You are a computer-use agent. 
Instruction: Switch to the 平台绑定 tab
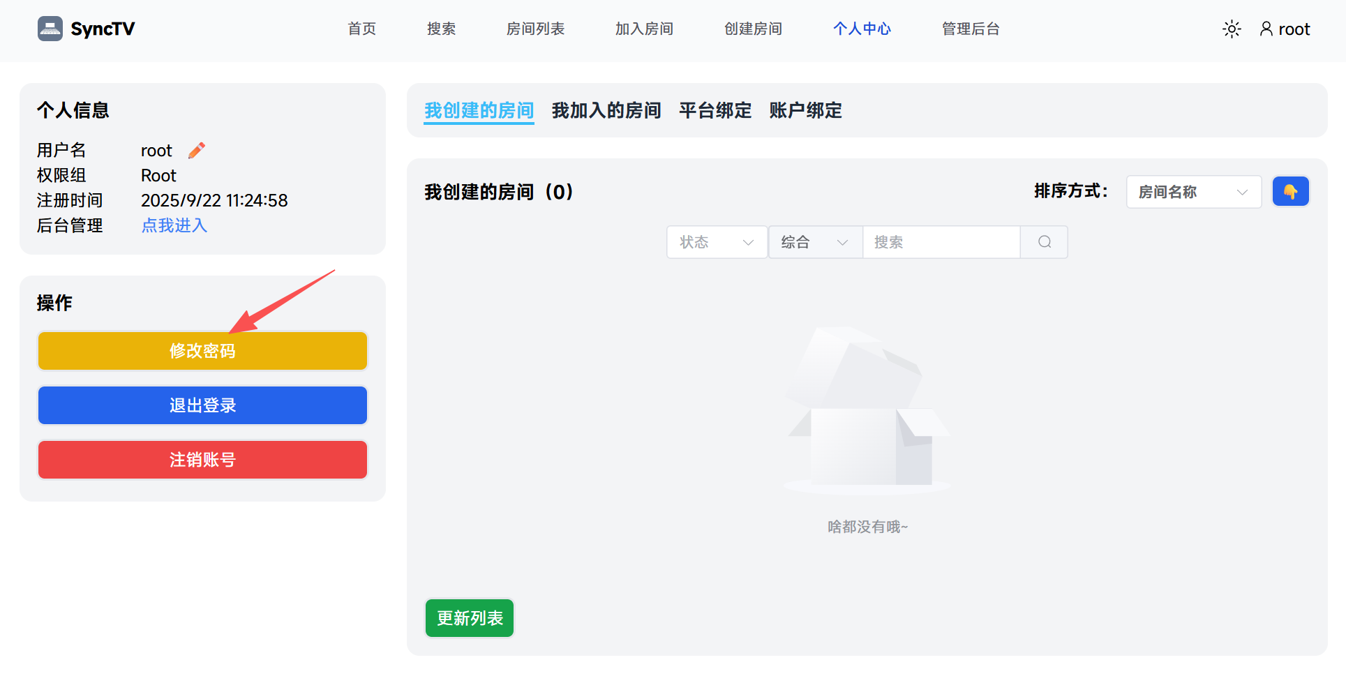715,111
